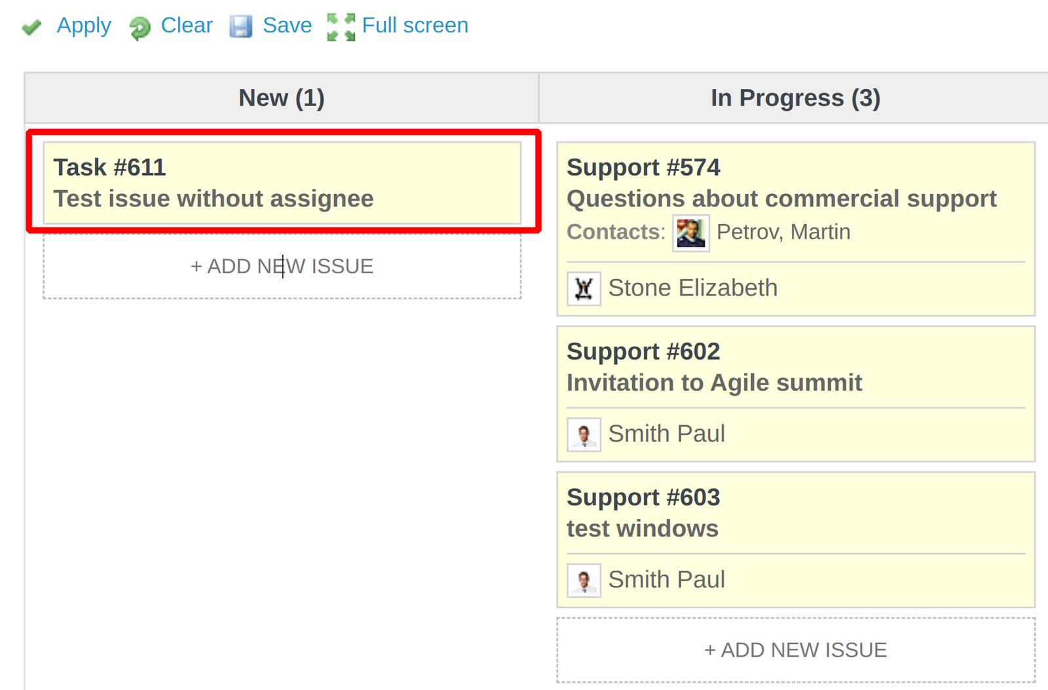1048x690 pixels.
Task: Click ADD NEW ISSUE in the New column
Action: pyautogui.click(x=282, y=266)
